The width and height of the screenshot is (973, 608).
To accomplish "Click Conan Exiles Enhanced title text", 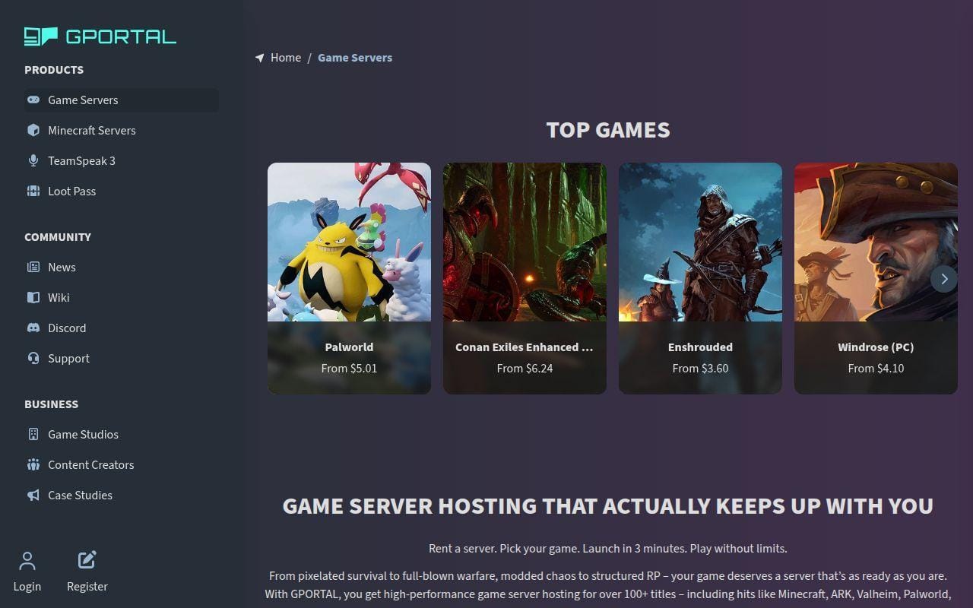I will point(525,347).
